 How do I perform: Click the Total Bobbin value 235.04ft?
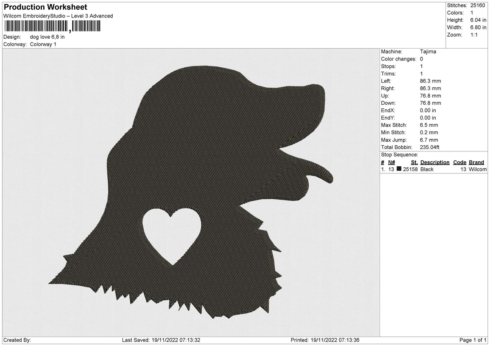point(429,147)
